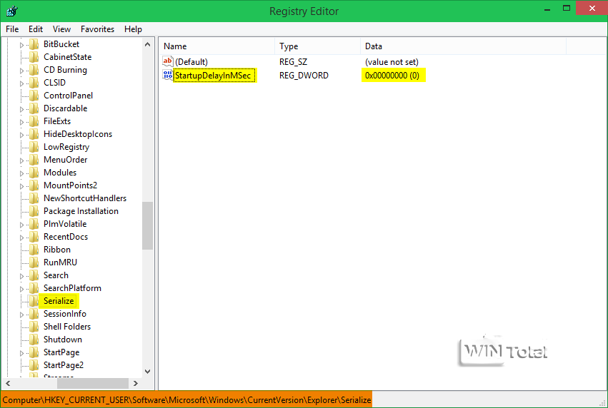
Task: Expand the SearchPlatform key arrow
Action: click(x=21, y=289)
